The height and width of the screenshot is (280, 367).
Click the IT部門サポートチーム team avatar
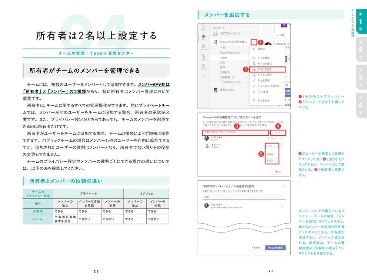point(215,34)
